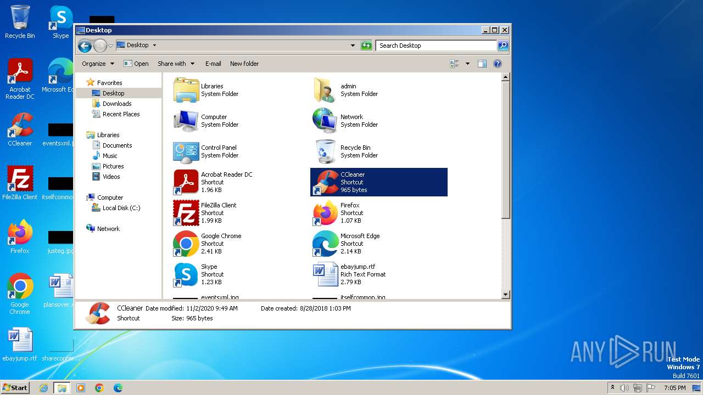Click the ebayjump.rtf desktop file
The width and height of the screenshot is (703, 395).
pyautogui.click(x=20, y=345)
